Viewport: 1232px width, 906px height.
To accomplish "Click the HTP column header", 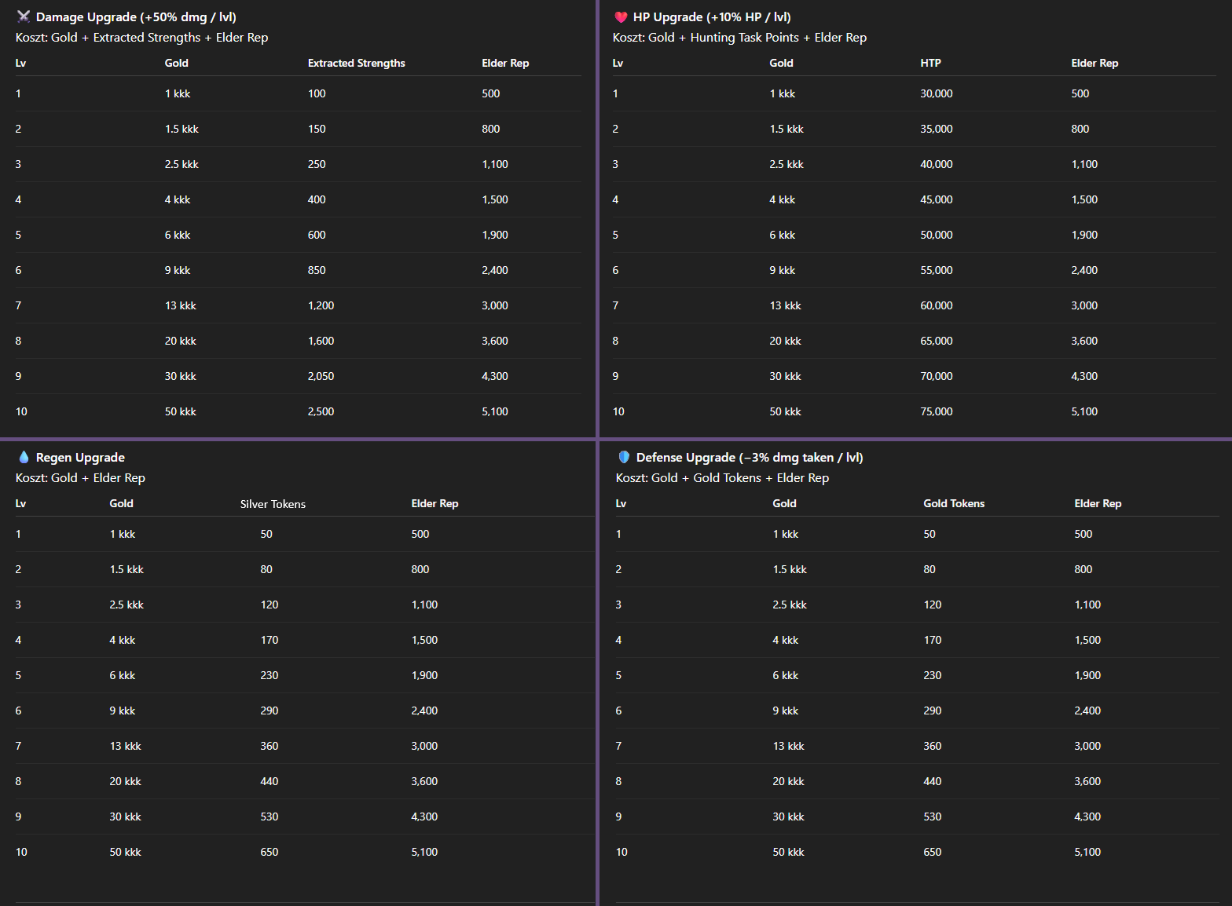I will tap(930, 63).
